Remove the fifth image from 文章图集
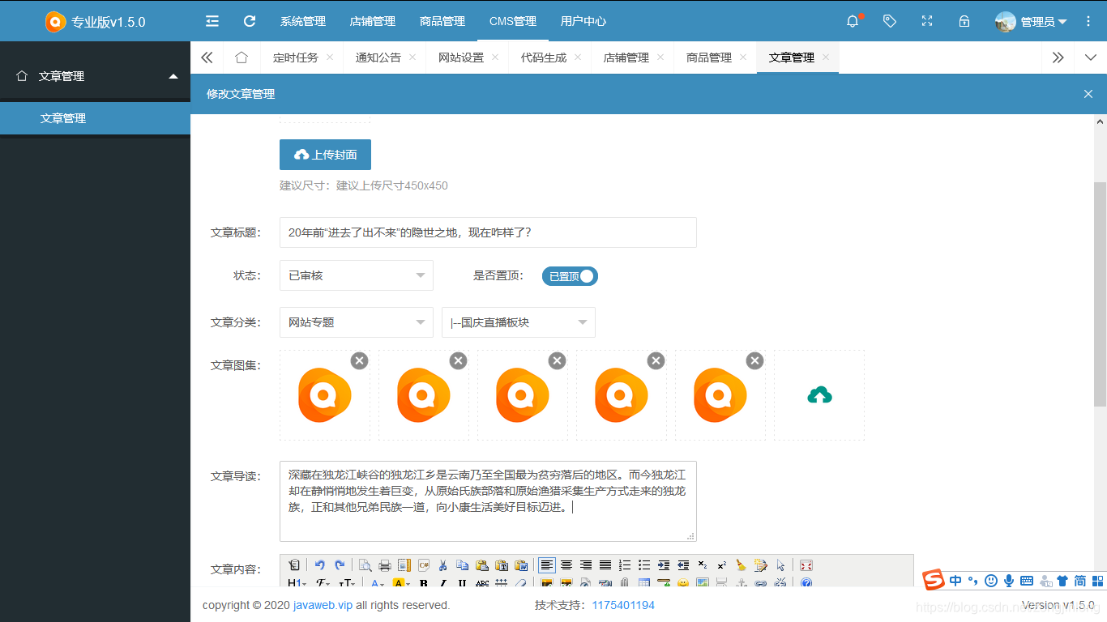This screenshot has height=622, width=1107. coord(754,360)
